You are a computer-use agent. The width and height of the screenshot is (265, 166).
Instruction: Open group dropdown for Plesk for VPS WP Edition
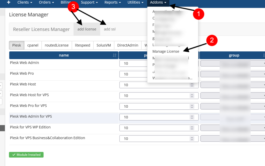pos(233,128)
